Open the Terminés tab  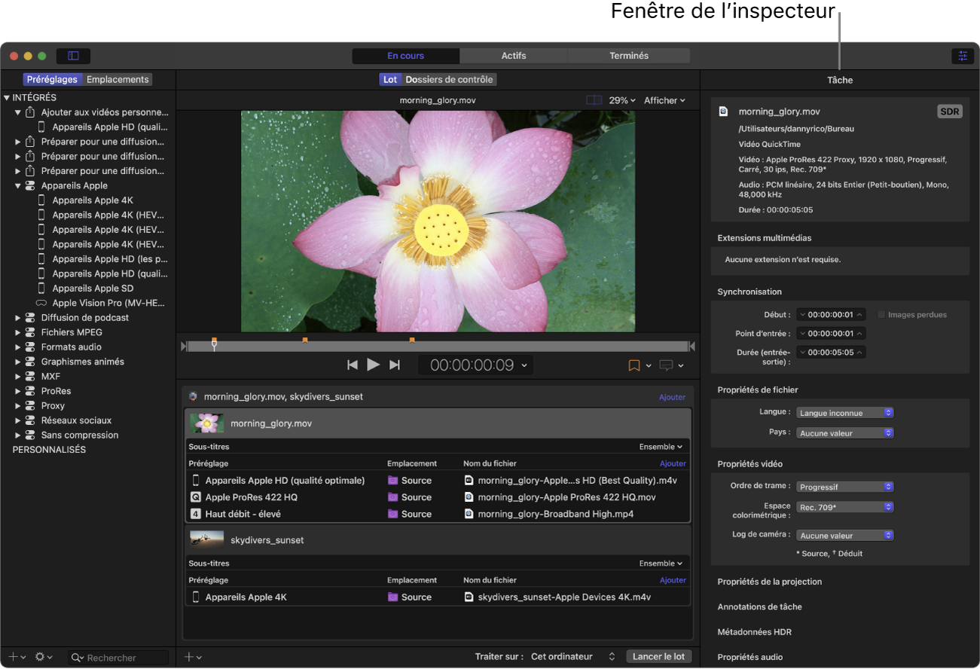point(628,56)
